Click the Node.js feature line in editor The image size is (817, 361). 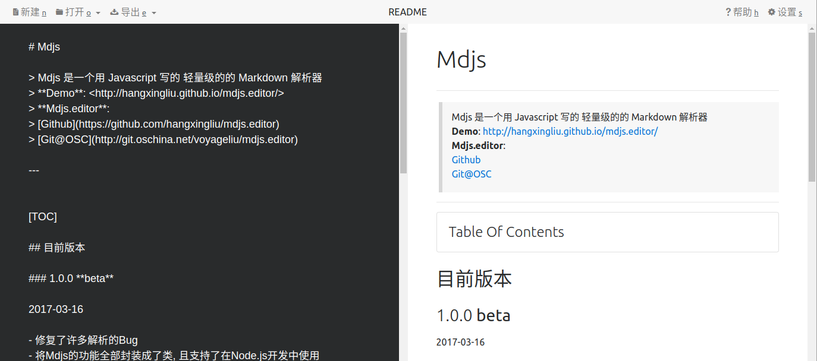coord(174,356)
